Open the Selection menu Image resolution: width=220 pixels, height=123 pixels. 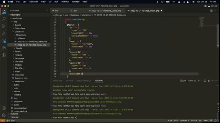pyautogui.click(x=34, y=2)
